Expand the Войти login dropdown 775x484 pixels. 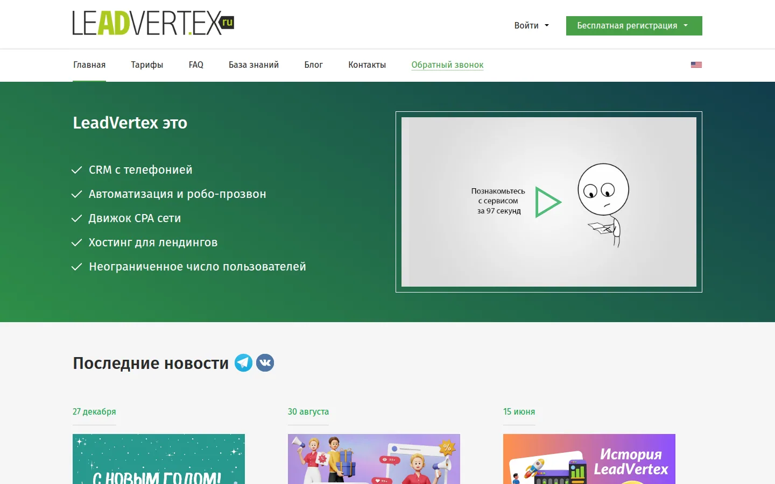click(x=532, y=25)
